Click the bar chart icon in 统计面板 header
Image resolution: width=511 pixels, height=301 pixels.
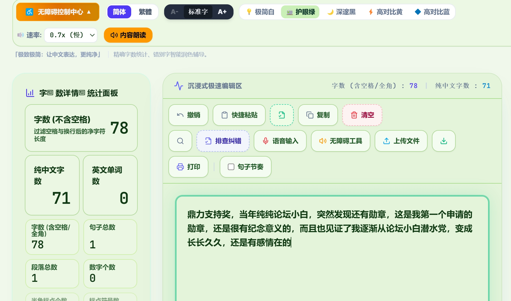point(30,93)
